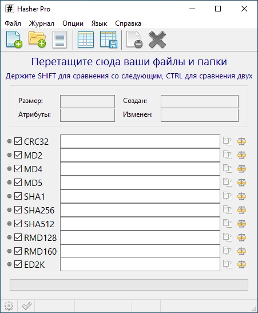Click the Add folder toolbar icon
The image size is (258, 313).
(x=37, y=39)
